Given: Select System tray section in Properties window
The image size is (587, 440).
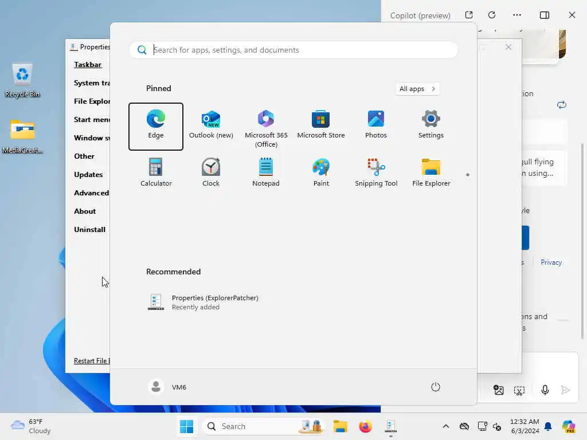Looking at the screenshot, I should click(x=92, y=82).
